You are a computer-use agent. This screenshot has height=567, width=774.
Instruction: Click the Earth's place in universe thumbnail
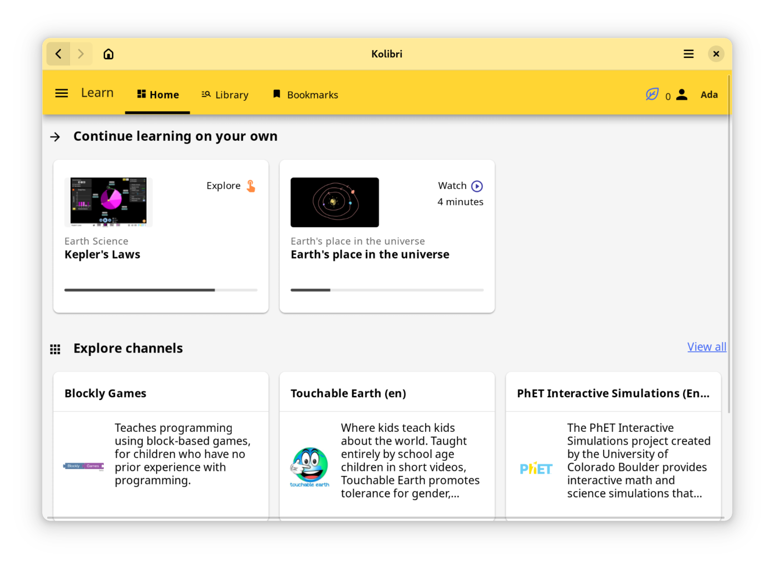point(335,202)
